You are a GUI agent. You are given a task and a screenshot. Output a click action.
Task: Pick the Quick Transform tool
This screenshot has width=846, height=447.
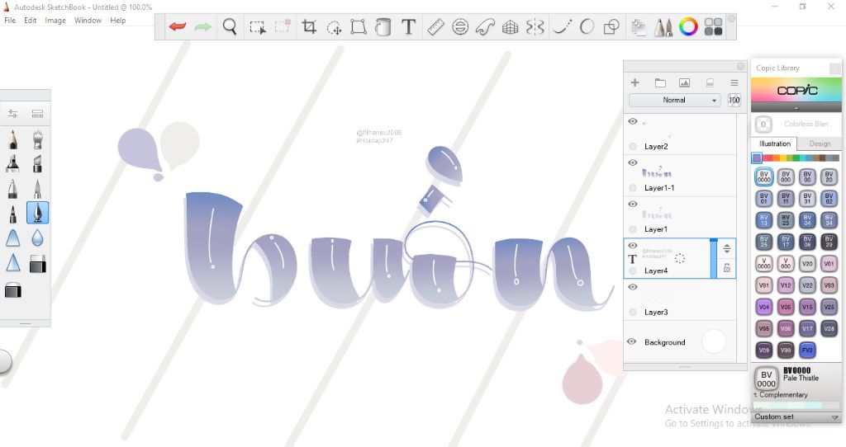click(334, 27)
